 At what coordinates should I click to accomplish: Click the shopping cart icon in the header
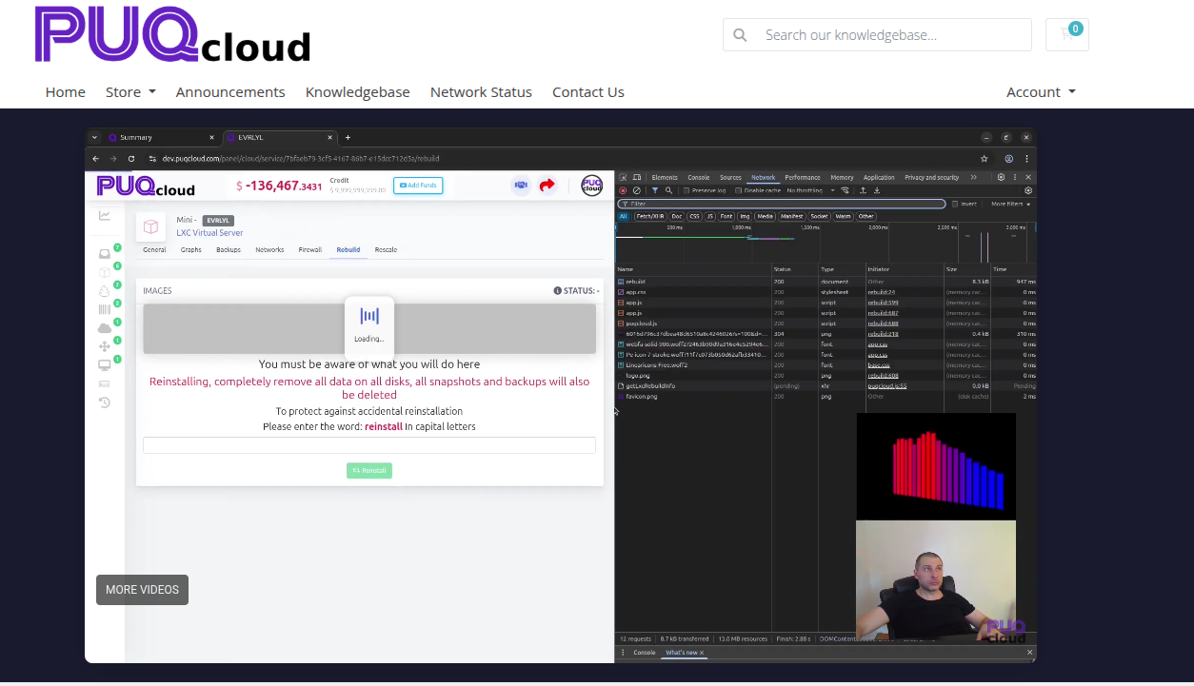[1066, 32]
